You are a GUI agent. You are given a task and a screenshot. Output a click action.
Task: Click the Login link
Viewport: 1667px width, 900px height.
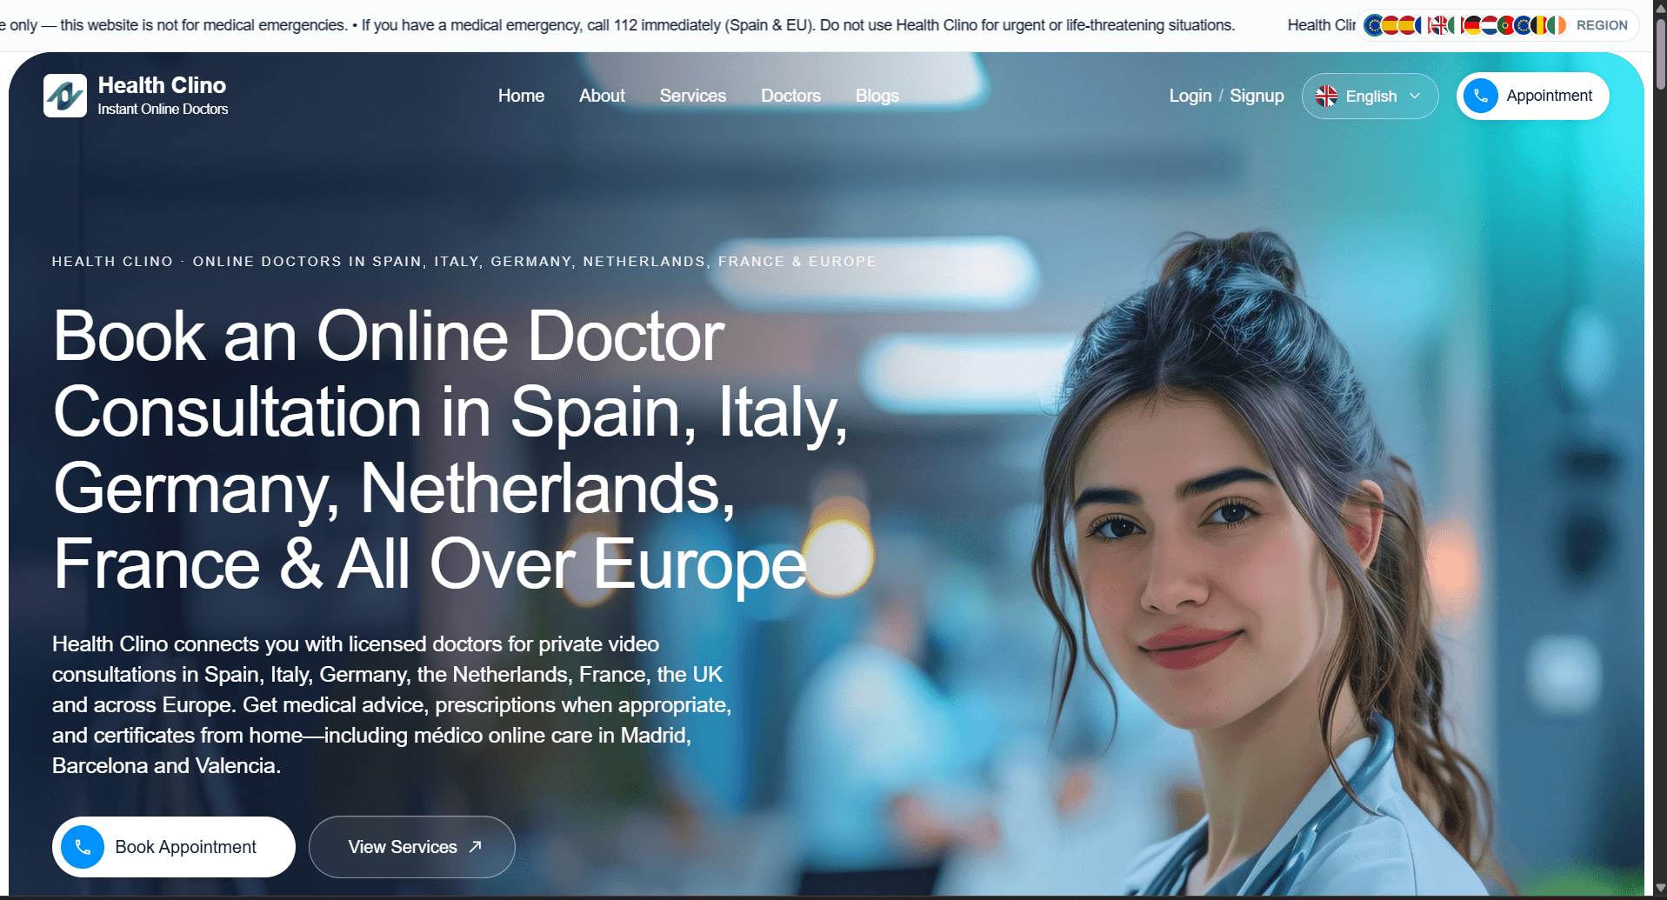pos(1190,96)
